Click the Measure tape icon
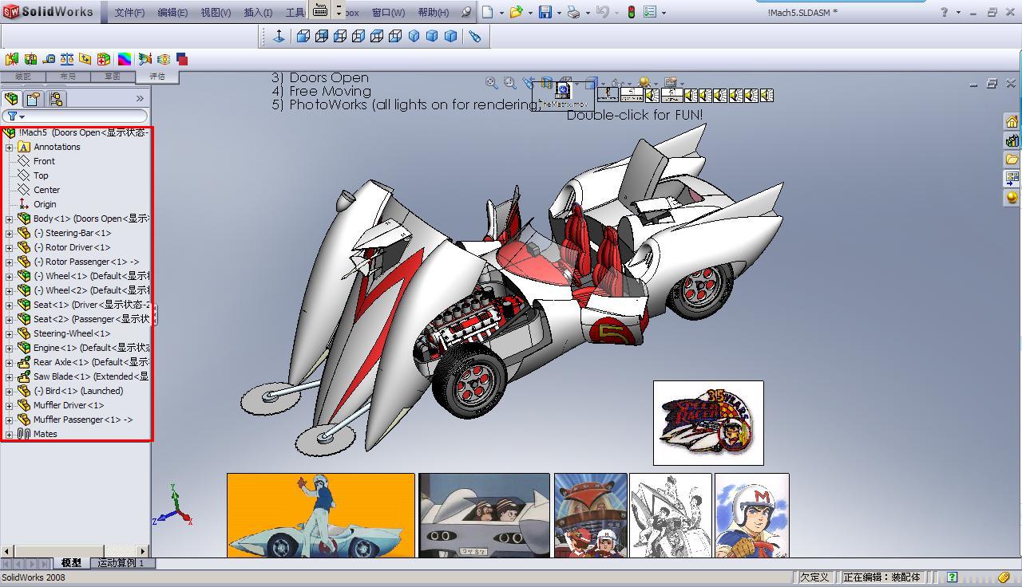The image size is (1022, 587). (50, 59)
